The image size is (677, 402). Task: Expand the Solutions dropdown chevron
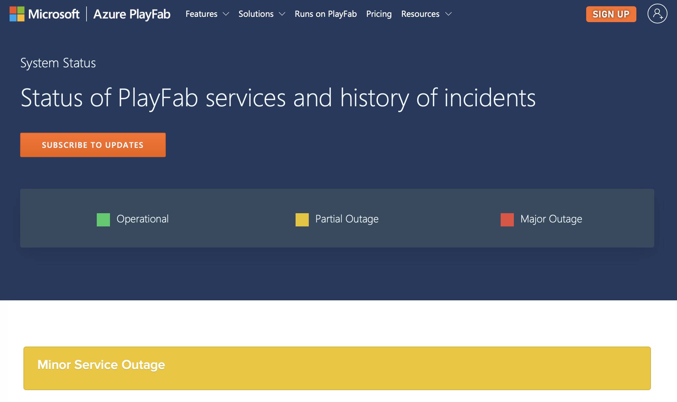point(282,14)
